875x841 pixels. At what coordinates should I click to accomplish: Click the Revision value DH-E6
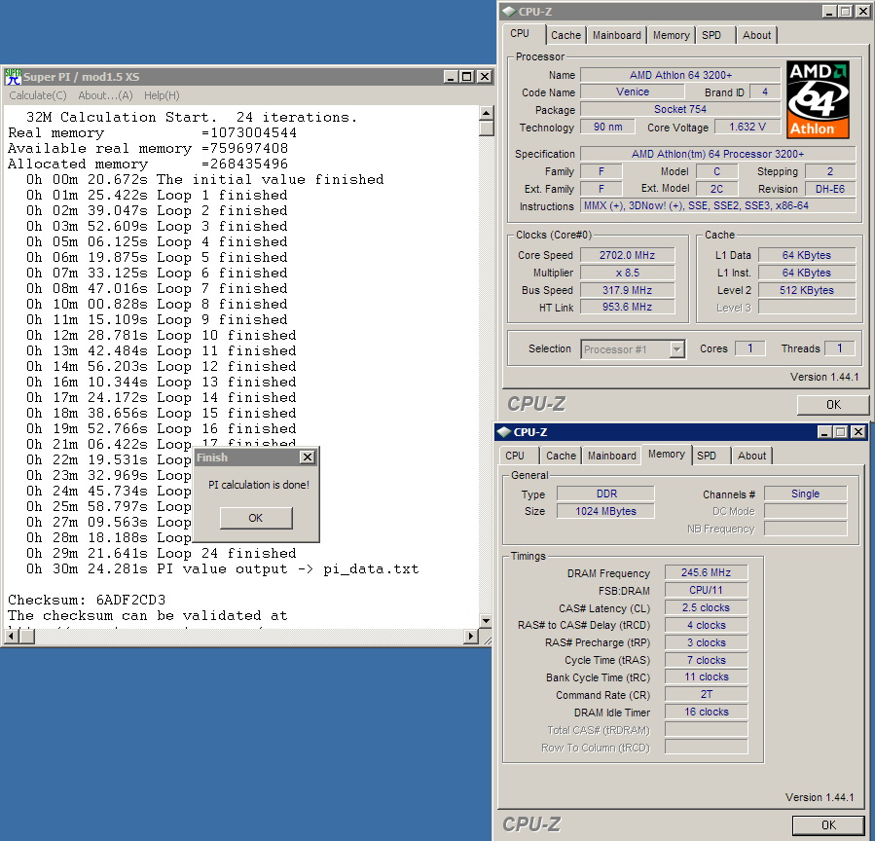click(x=830, y=189)
